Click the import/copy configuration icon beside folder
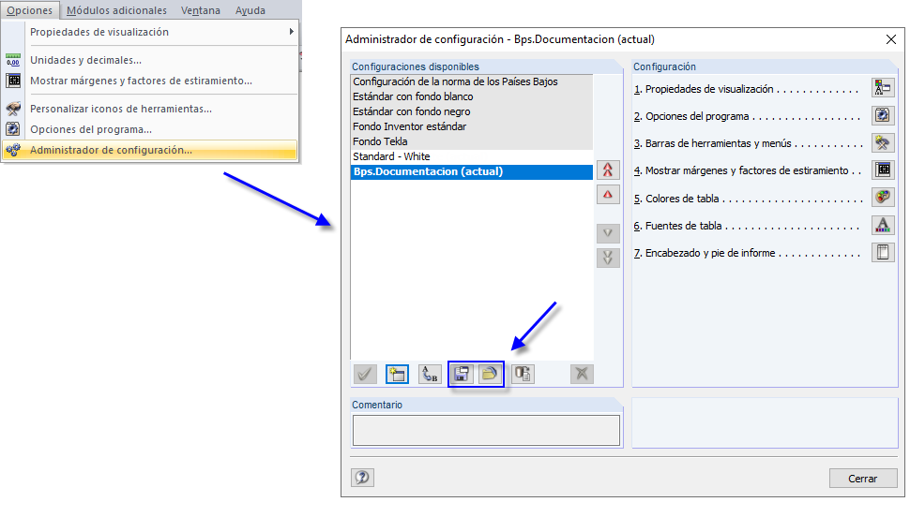Image resolution: width=910 pixels, height=517 pixels. pyautogui.click(x=523, y=374)
